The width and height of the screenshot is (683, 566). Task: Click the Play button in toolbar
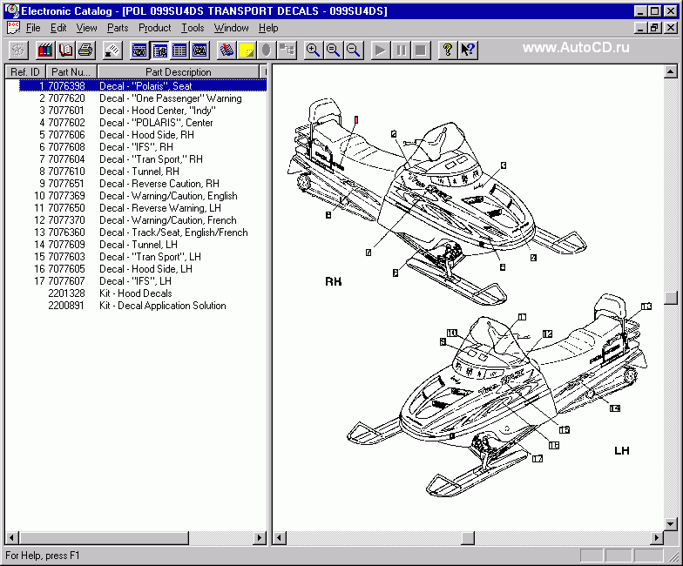(380, 51)
